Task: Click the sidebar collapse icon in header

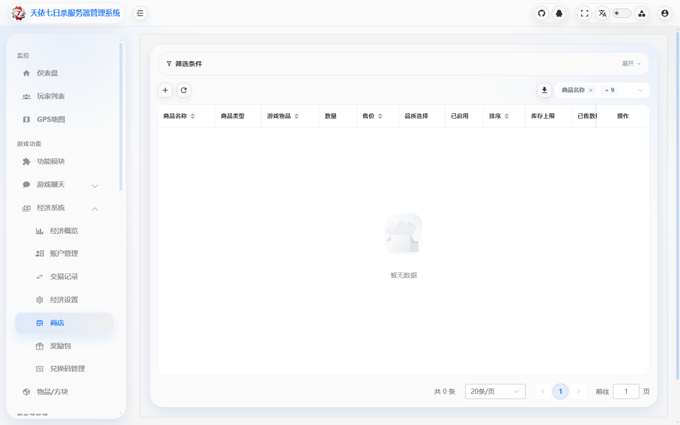Action: (140, 13)
